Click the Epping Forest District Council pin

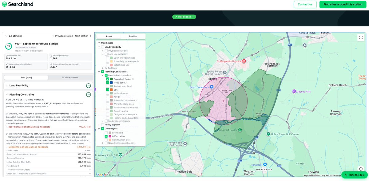[225, 73]
